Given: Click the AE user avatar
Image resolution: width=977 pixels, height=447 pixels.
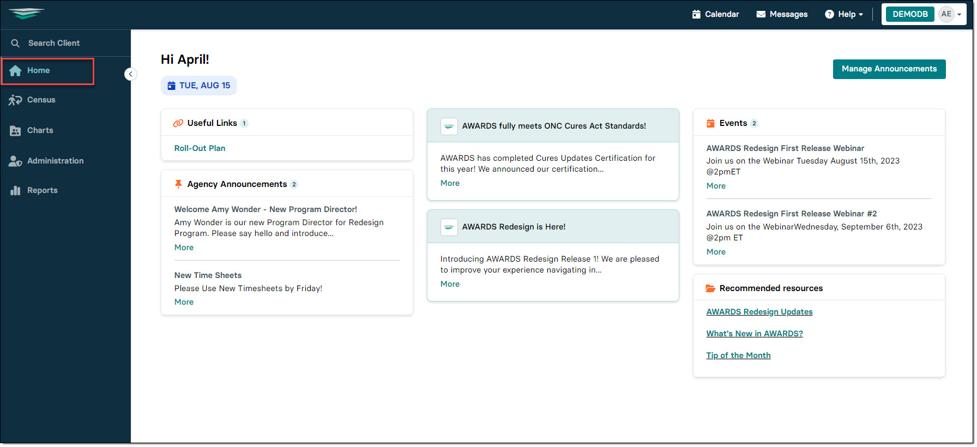Looking at the screenshot, I should (946, 14).
